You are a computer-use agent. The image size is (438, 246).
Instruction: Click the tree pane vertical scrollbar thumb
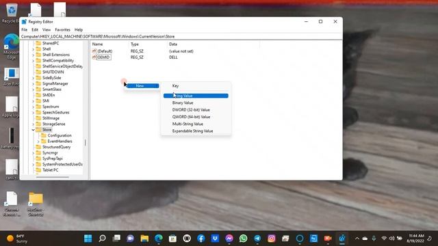85,143
